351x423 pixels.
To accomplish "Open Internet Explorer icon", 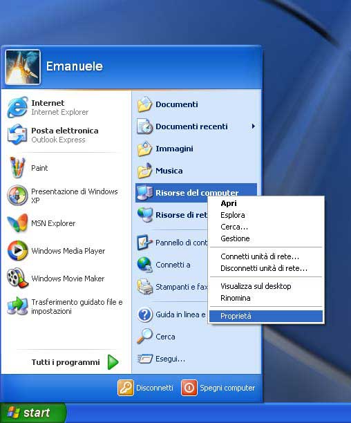I will click(x=17, y=107).
